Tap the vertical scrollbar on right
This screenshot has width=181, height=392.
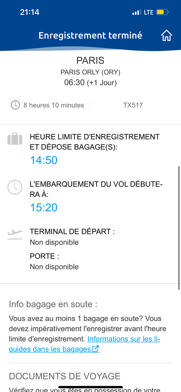[179, 228]
